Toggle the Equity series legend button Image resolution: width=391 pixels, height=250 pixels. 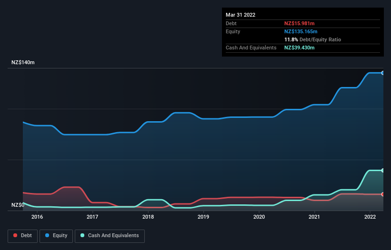tap(56, 236)
